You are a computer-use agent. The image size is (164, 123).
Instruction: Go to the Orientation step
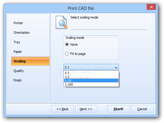tap(21, 33)
